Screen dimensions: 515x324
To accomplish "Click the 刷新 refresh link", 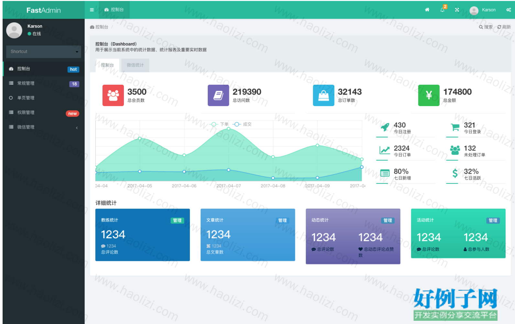I will (x=504, y=27).
